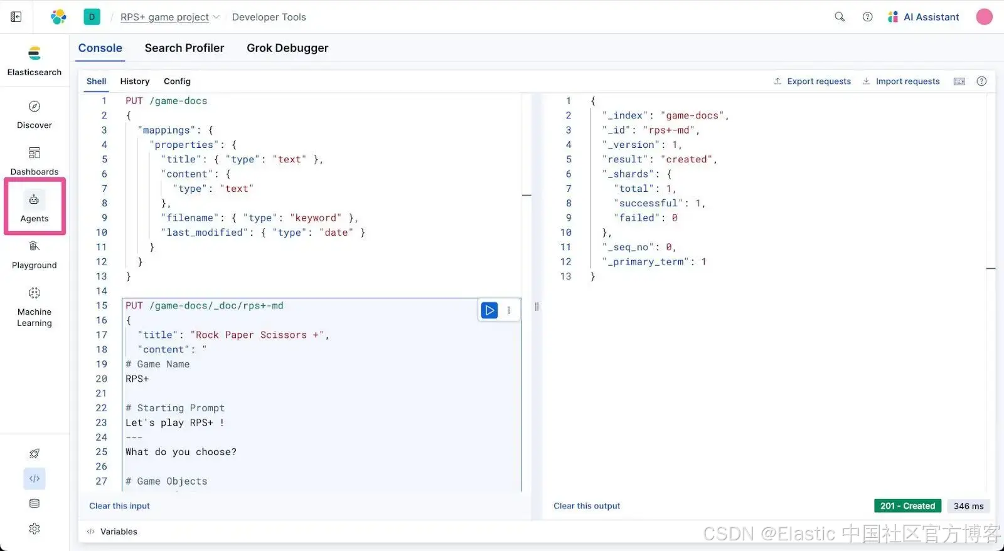Screen dimensions: 1004x551
Task: Click the Developer Tools breadcrumb
Action: click(x=269, y=17)
